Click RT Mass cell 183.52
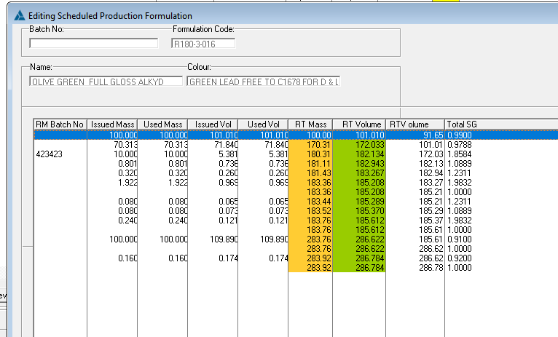 pos(310,211)
